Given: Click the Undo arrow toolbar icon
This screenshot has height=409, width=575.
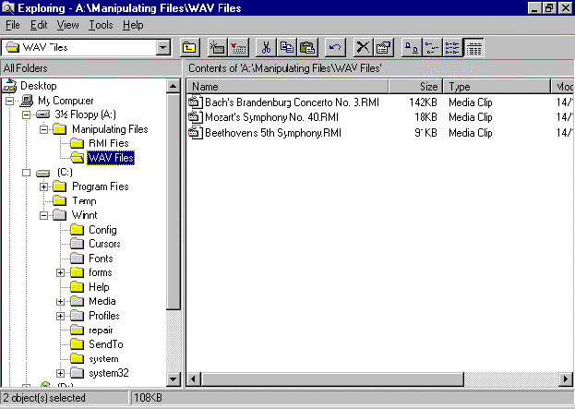Looking at the screenshot, I should (335, 47).
